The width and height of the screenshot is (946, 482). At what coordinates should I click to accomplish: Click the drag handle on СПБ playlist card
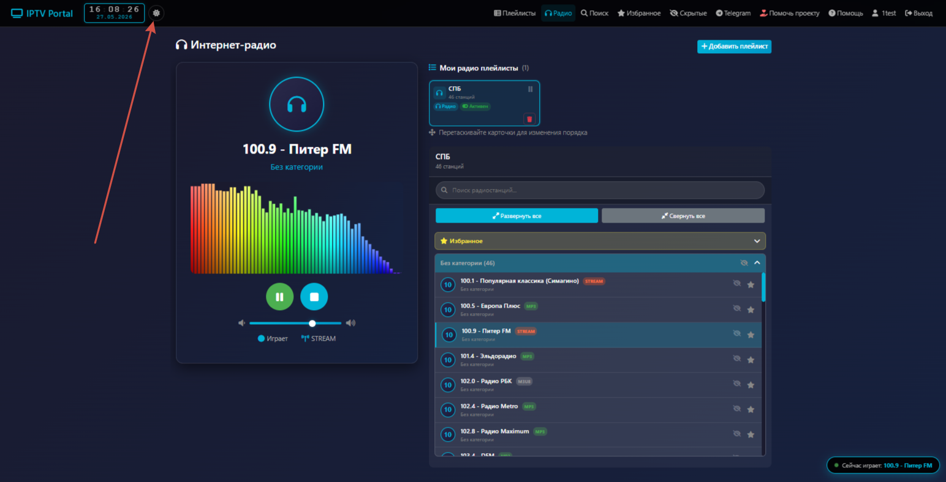(x=530, y=89)
